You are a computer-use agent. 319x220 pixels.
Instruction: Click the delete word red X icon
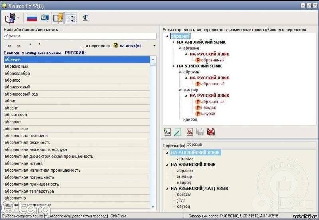189,132
